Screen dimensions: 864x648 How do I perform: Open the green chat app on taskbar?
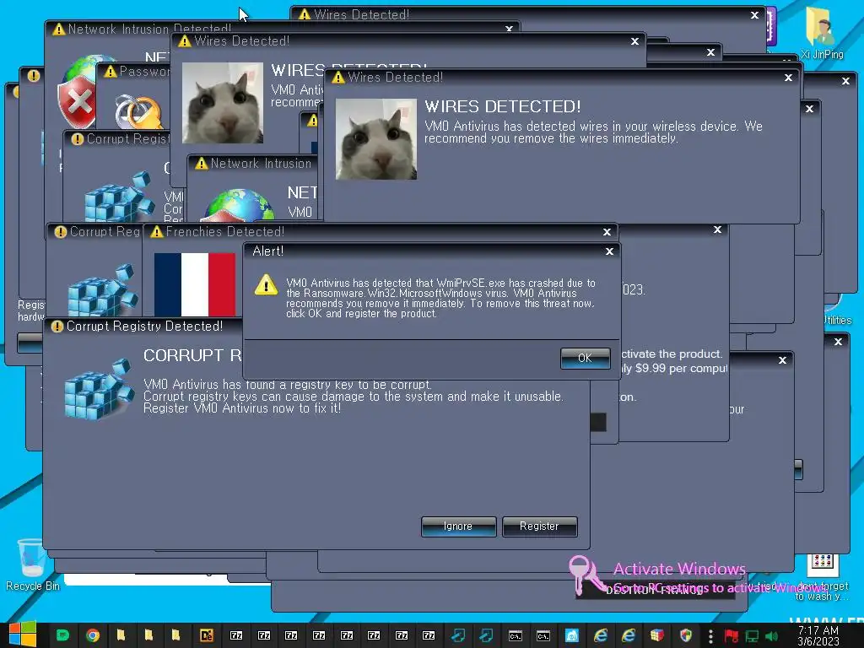pos(62,635)
